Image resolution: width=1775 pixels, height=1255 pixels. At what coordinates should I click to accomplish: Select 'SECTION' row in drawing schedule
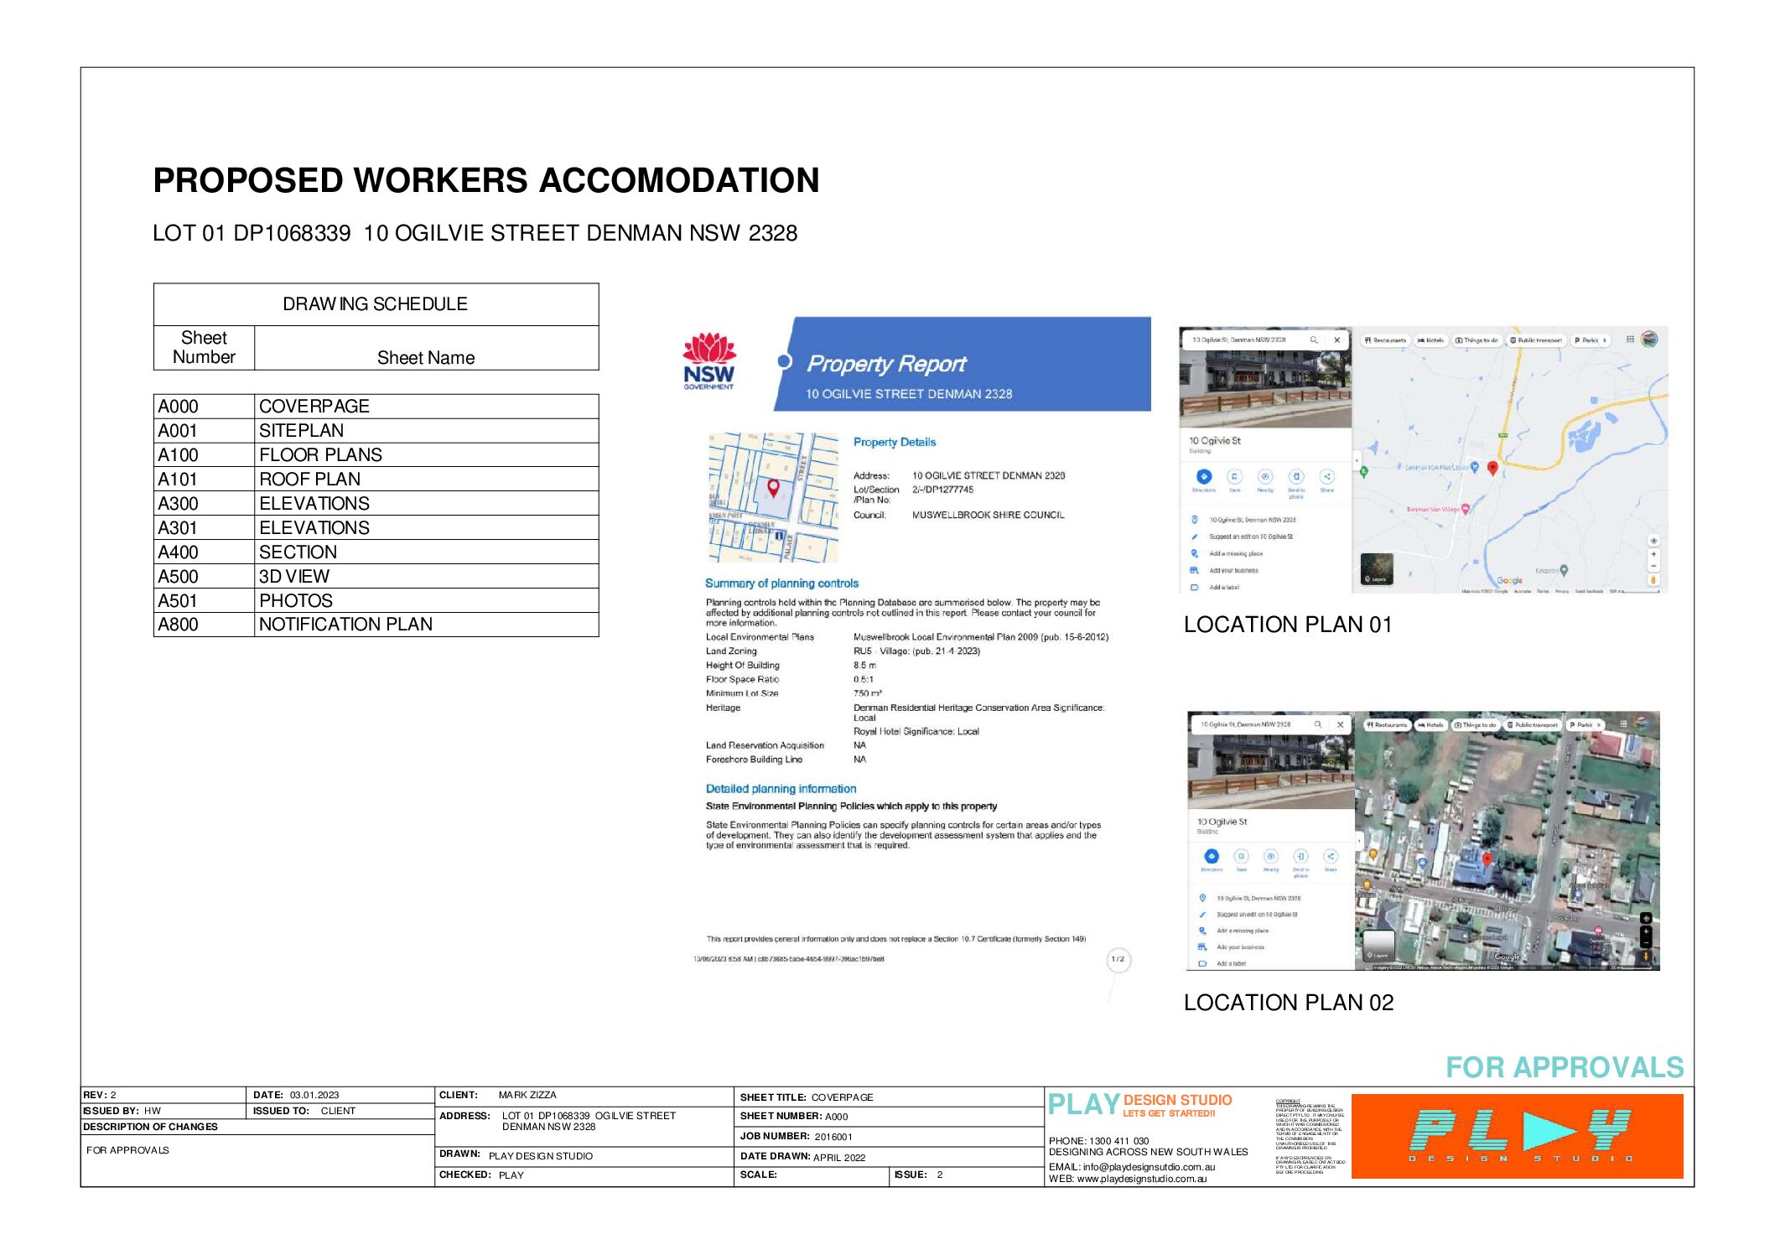pyautogui.click(x=376, y=552)
